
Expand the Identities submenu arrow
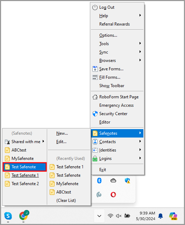point(140,150)
